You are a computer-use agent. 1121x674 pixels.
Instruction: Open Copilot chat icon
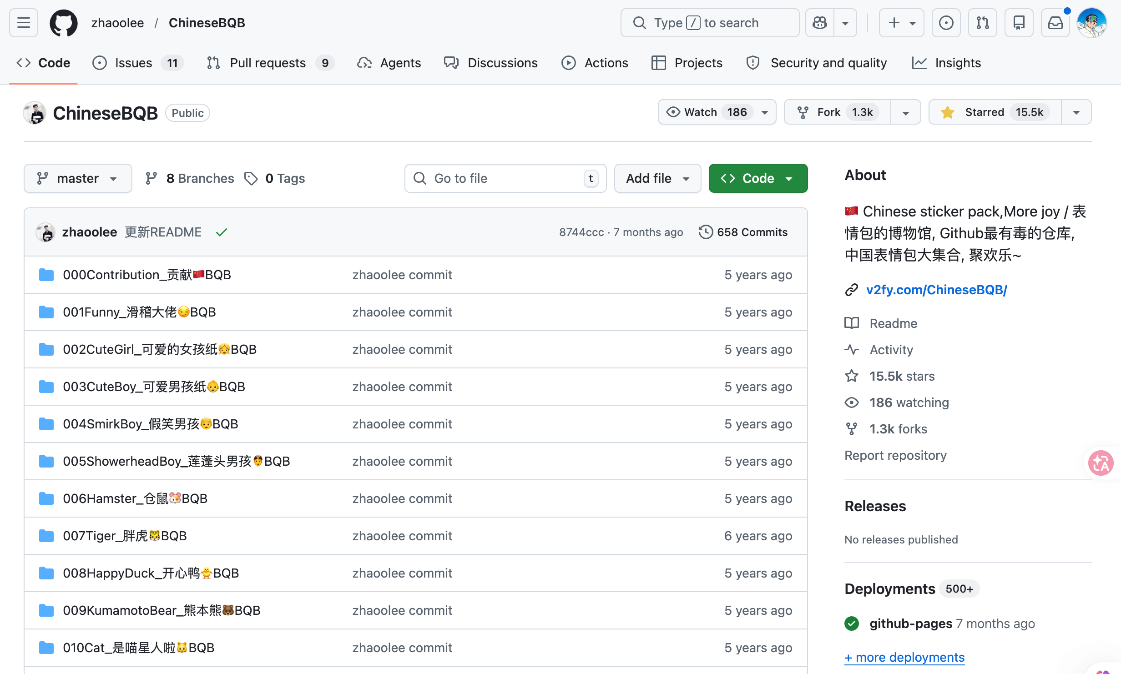[x=820, y=23]
